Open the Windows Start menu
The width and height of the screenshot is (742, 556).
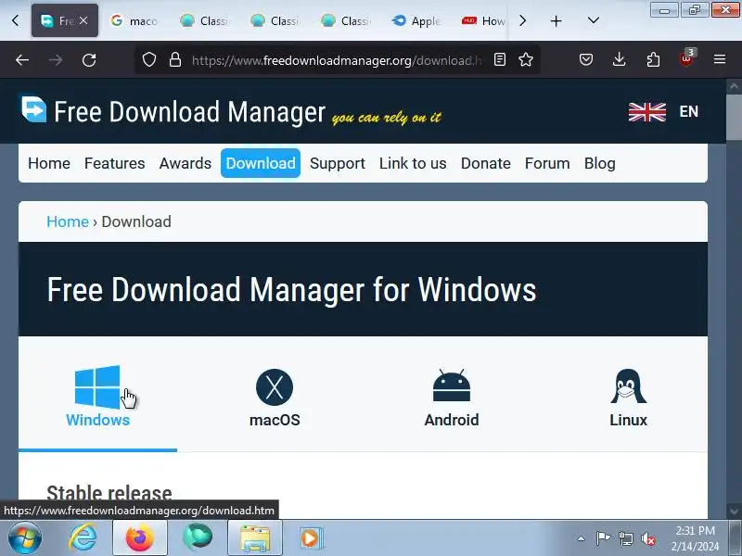click(24, 538)
